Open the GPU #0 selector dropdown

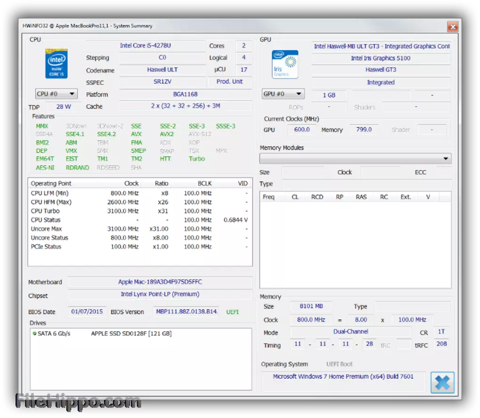pos(283,94)
